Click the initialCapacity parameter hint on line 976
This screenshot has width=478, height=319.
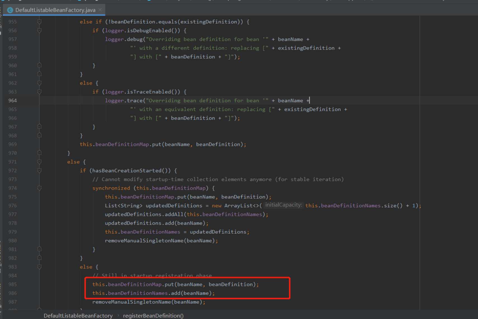(x=283, y=205)
